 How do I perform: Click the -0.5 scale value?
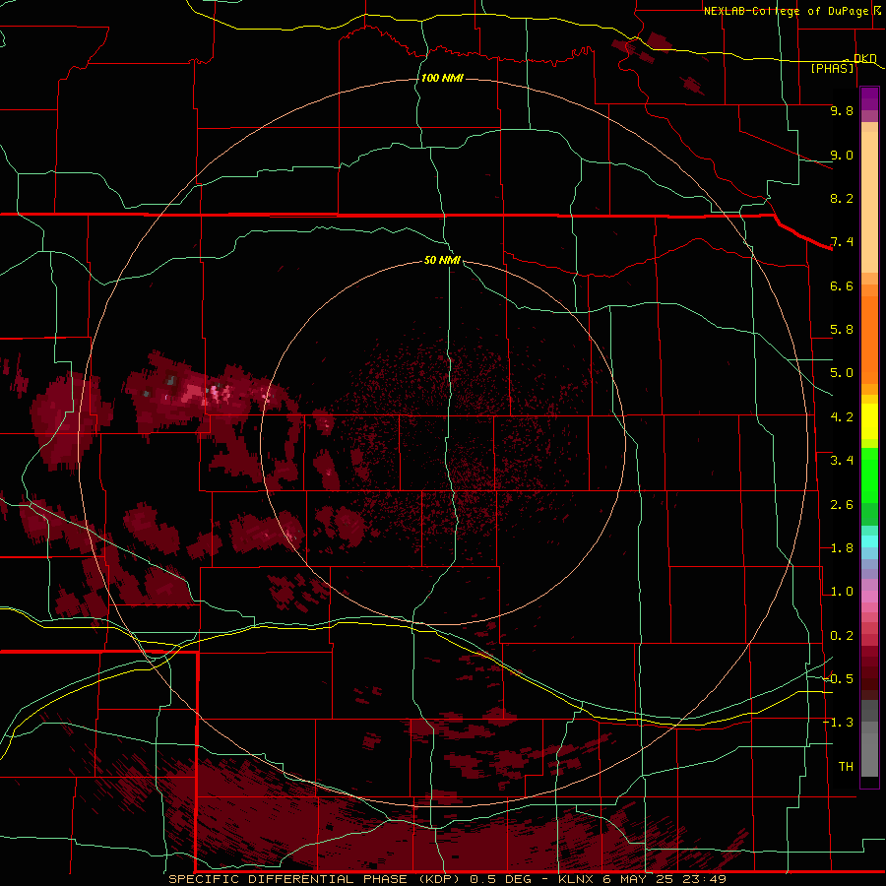(839, 679)
